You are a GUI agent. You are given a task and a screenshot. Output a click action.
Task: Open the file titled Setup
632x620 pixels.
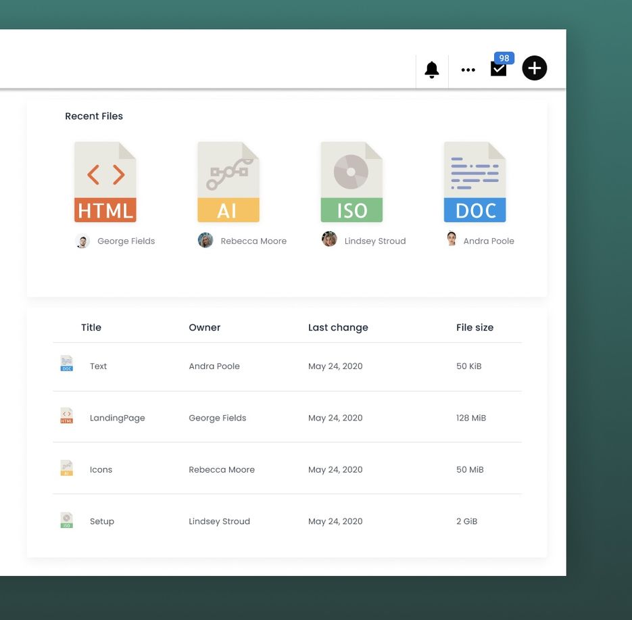click(102, 522)
